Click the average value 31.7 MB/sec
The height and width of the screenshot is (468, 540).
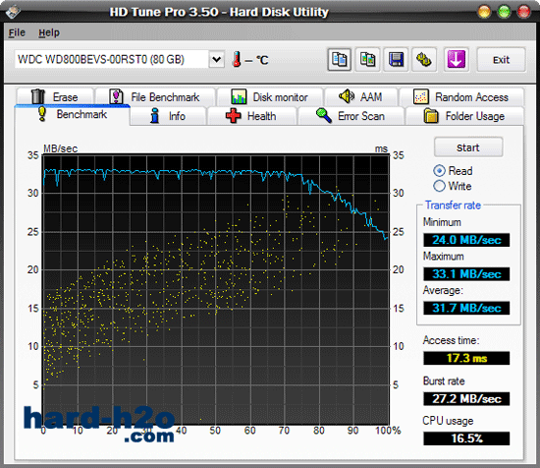click(x=466, y=308)
